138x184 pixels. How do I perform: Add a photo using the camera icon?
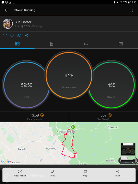[x=20, y=35]
